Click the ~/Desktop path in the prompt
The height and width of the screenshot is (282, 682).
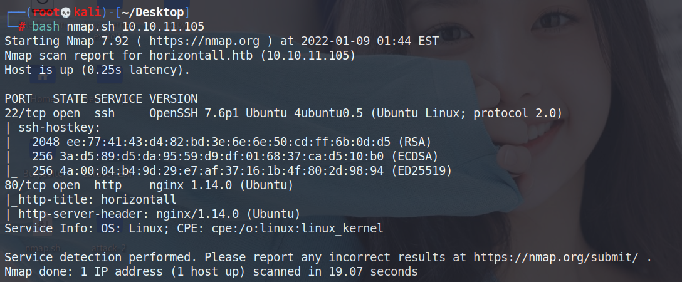coord(152,13)
